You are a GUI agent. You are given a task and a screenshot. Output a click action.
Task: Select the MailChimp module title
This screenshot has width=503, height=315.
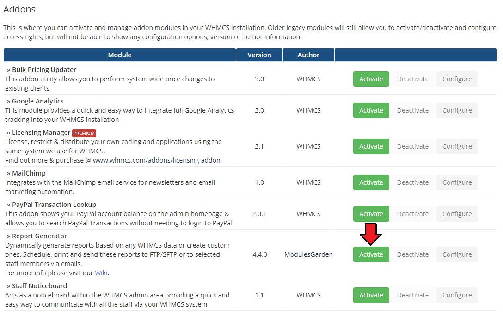(29, 173)
